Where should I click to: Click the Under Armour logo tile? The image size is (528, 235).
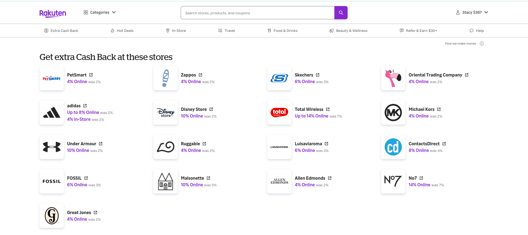(52, 147)
